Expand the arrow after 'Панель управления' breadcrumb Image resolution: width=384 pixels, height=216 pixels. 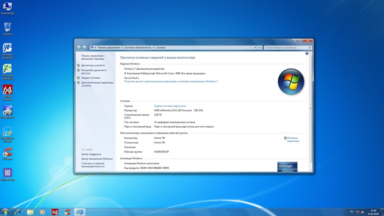click(x=122, y=48)
